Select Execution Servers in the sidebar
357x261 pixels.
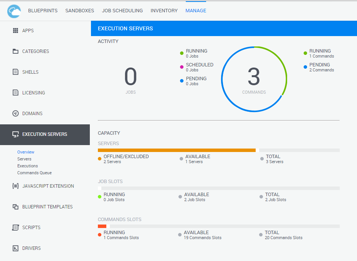click(45, 134)
